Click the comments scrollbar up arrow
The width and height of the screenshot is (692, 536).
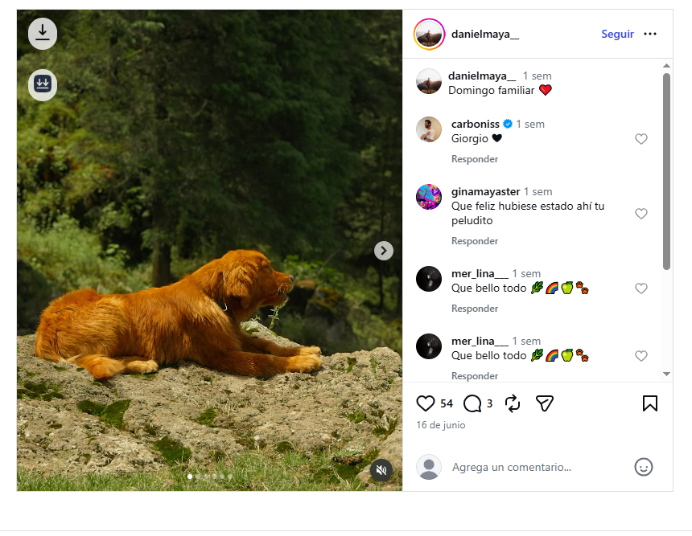[666, 66]
